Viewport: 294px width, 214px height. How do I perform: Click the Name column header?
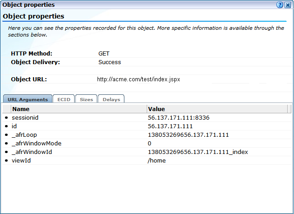click(79, 109)
